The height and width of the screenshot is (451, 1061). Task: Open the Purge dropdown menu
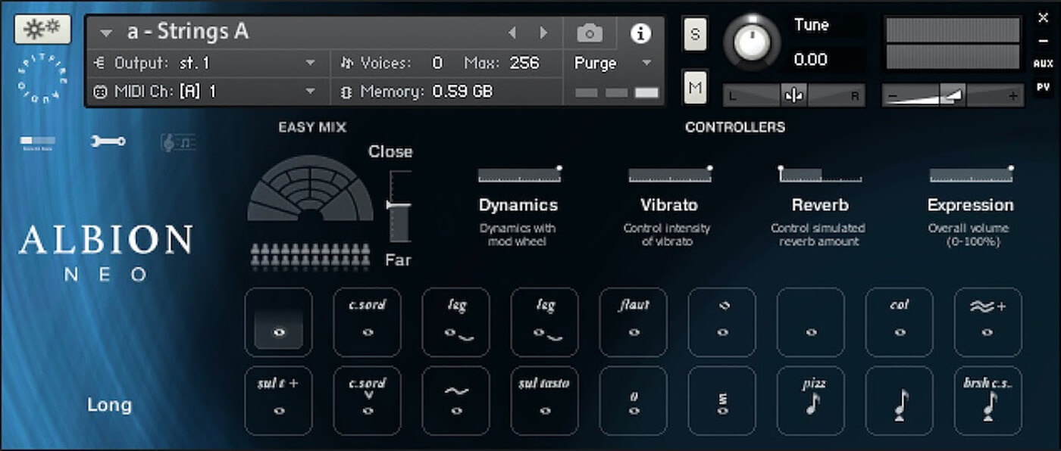tap(646, 64)
